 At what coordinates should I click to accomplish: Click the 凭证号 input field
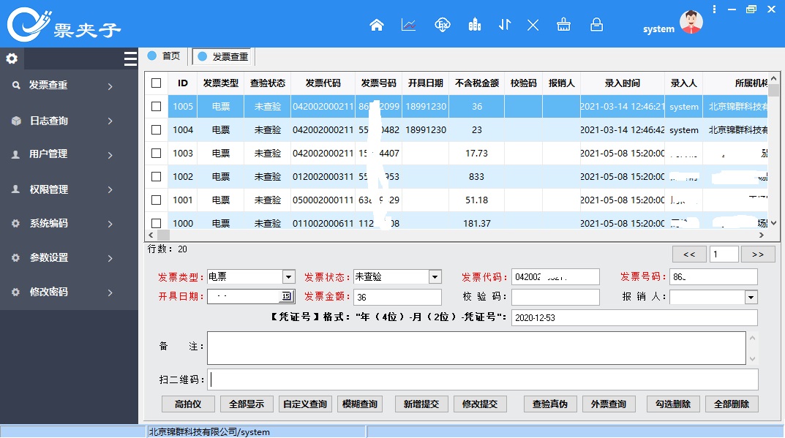pyautogui.click(x=634, y=318)
